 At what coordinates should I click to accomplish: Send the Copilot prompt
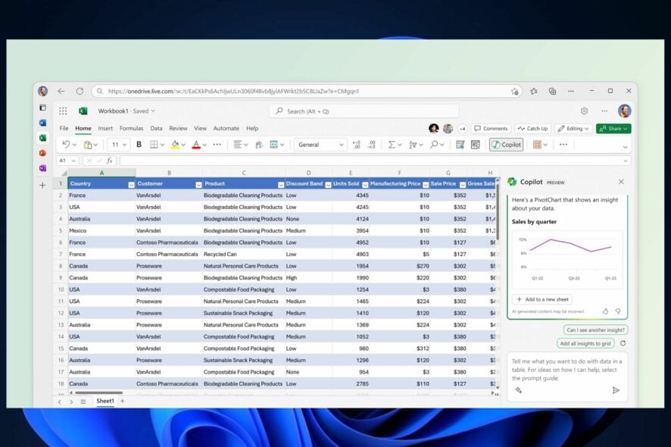pyautogui.click(x=616, y=390)
